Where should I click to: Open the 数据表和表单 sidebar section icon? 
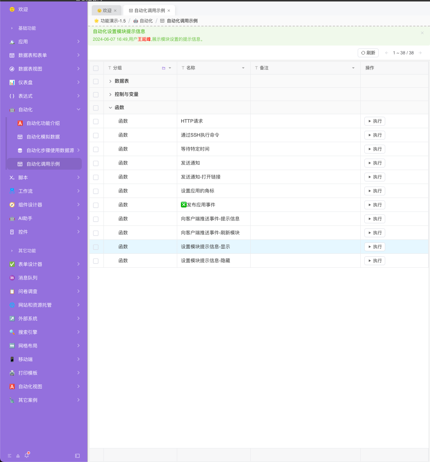pyautogui.click(x=12, y=55)
